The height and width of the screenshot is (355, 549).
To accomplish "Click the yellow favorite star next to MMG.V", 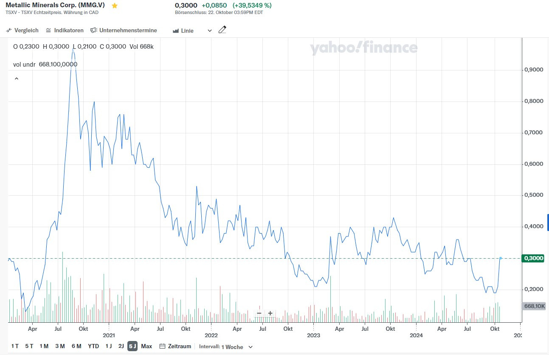I will pyautogui.click(x=114, y=6).
